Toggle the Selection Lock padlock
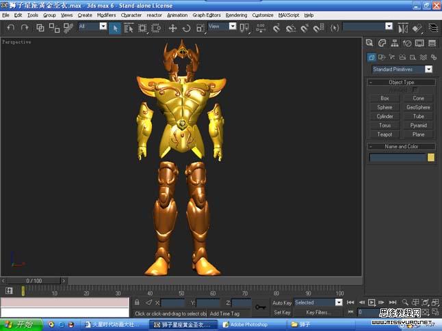The width and height of the screenshot is (442, 331). (x=137, y=302)
